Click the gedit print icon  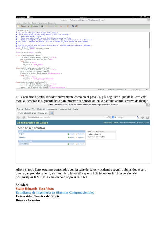(42, 26)
